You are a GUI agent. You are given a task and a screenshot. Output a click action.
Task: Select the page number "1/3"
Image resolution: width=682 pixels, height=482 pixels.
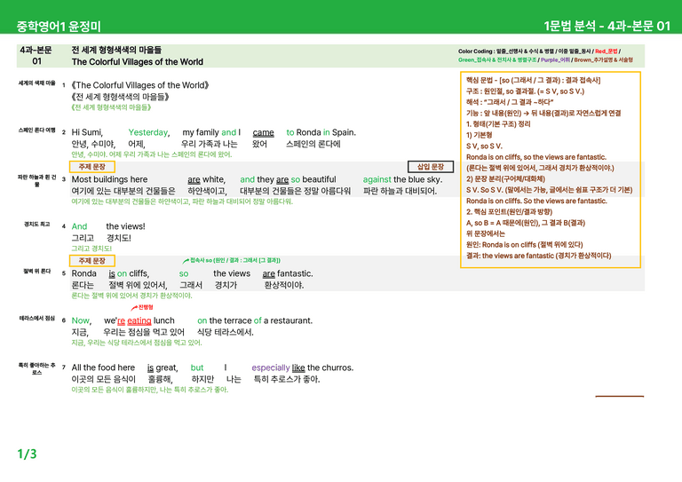27,454
